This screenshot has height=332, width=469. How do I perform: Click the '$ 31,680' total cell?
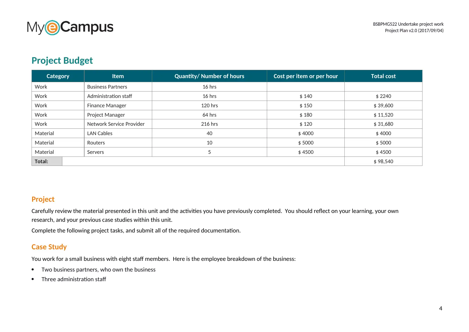(x=383, y=124)
